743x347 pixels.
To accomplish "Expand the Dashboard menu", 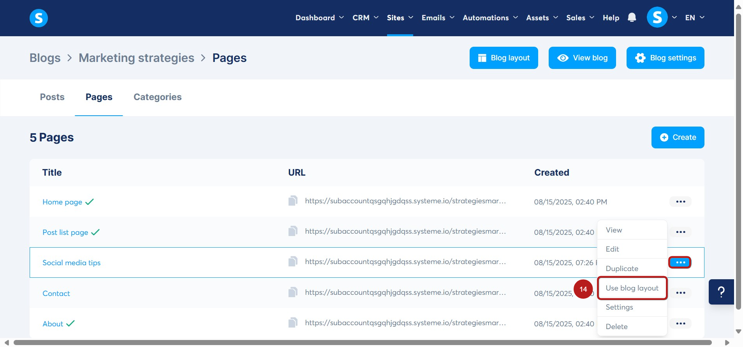I will 319,18.
